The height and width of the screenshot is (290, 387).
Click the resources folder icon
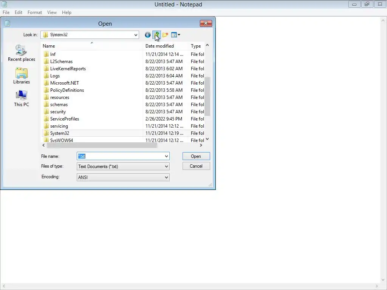pos(46,97)
